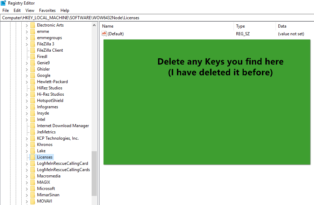The width and height of the screenshot is (314, 205).
Task: Expand the MimarSinan key
Action: click(x=27, y=195)
